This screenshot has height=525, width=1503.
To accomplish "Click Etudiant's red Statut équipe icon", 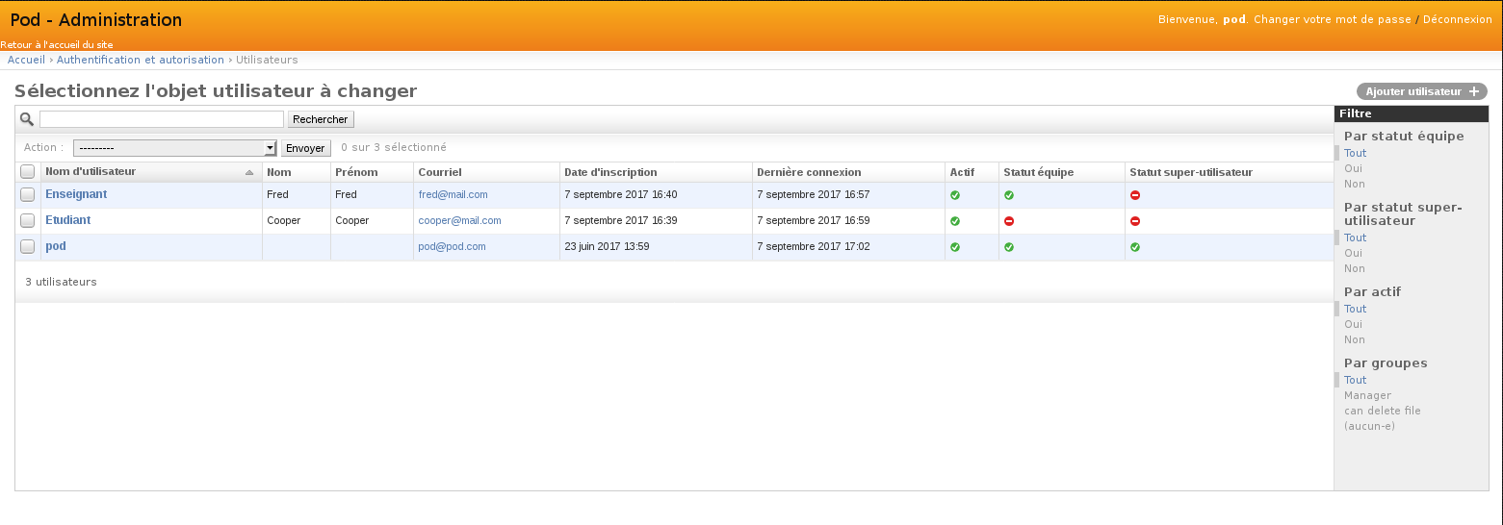I will [x=1009, y=221].
